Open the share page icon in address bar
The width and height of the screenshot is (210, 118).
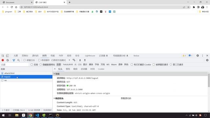pyautogui.click(x=184, y=7)
